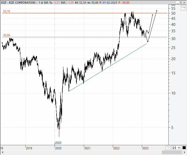The height and width of the screenshot is (155, 187).
Task: Click the 40 price label on axis
Action: point(173,25)
